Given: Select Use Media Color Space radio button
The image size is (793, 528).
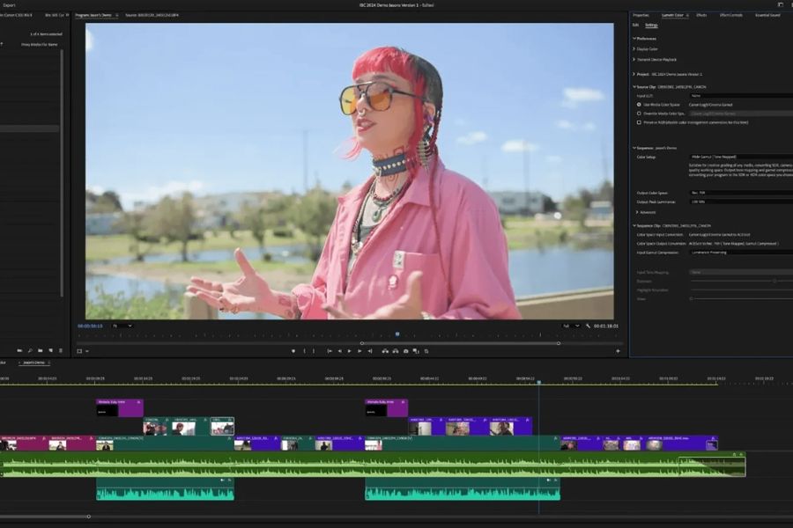Looking at the screenshot, I should point(639,105).
